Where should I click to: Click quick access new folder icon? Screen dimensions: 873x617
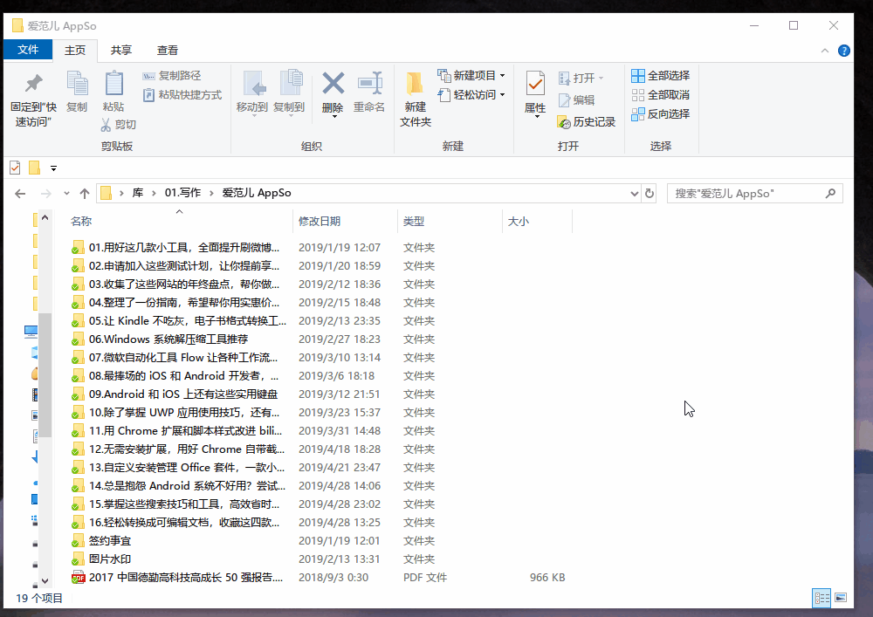click(35, 168)
